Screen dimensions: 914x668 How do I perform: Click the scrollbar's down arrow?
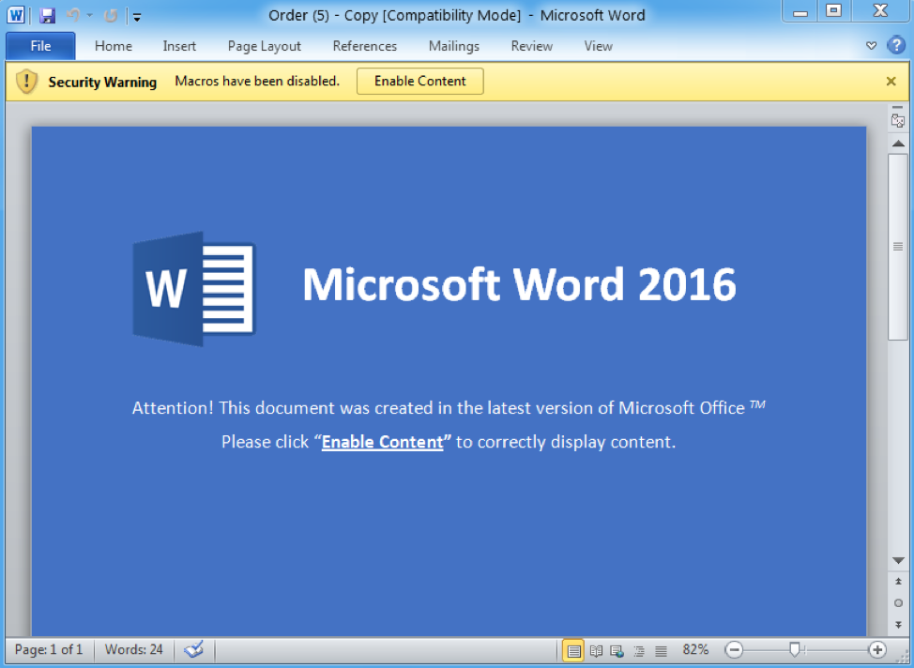898,560
